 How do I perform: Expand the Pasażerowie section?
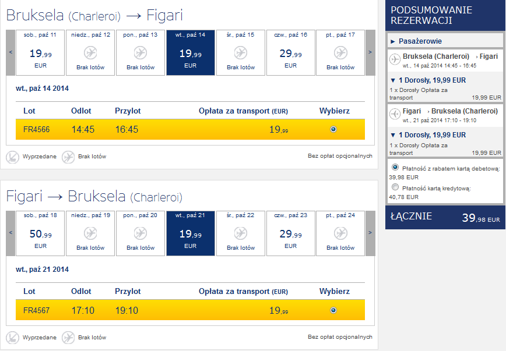(x=416, y=41)
